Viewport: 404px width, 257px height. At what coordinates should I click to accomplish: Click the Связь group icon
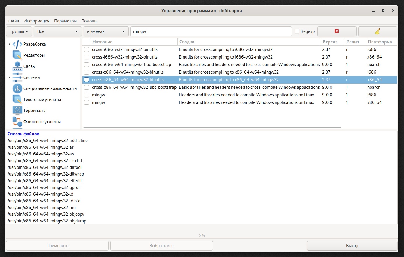(17, 66)
